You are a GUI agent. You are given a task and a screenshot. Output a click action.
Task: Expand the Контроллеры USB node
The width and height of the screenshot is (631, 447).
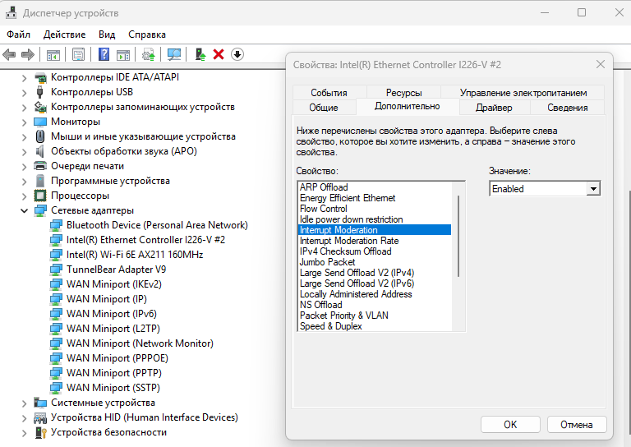24,93
